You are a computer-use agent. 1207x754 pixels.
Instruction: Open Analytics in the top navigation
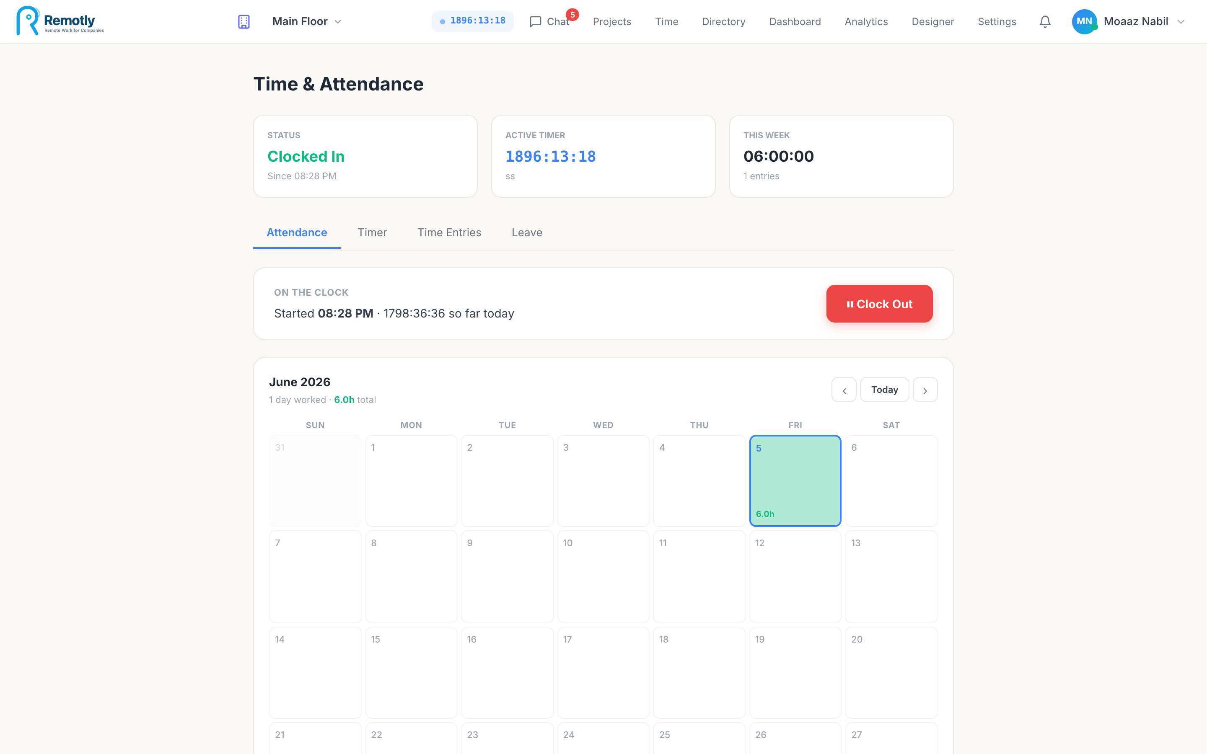point(866,21)
